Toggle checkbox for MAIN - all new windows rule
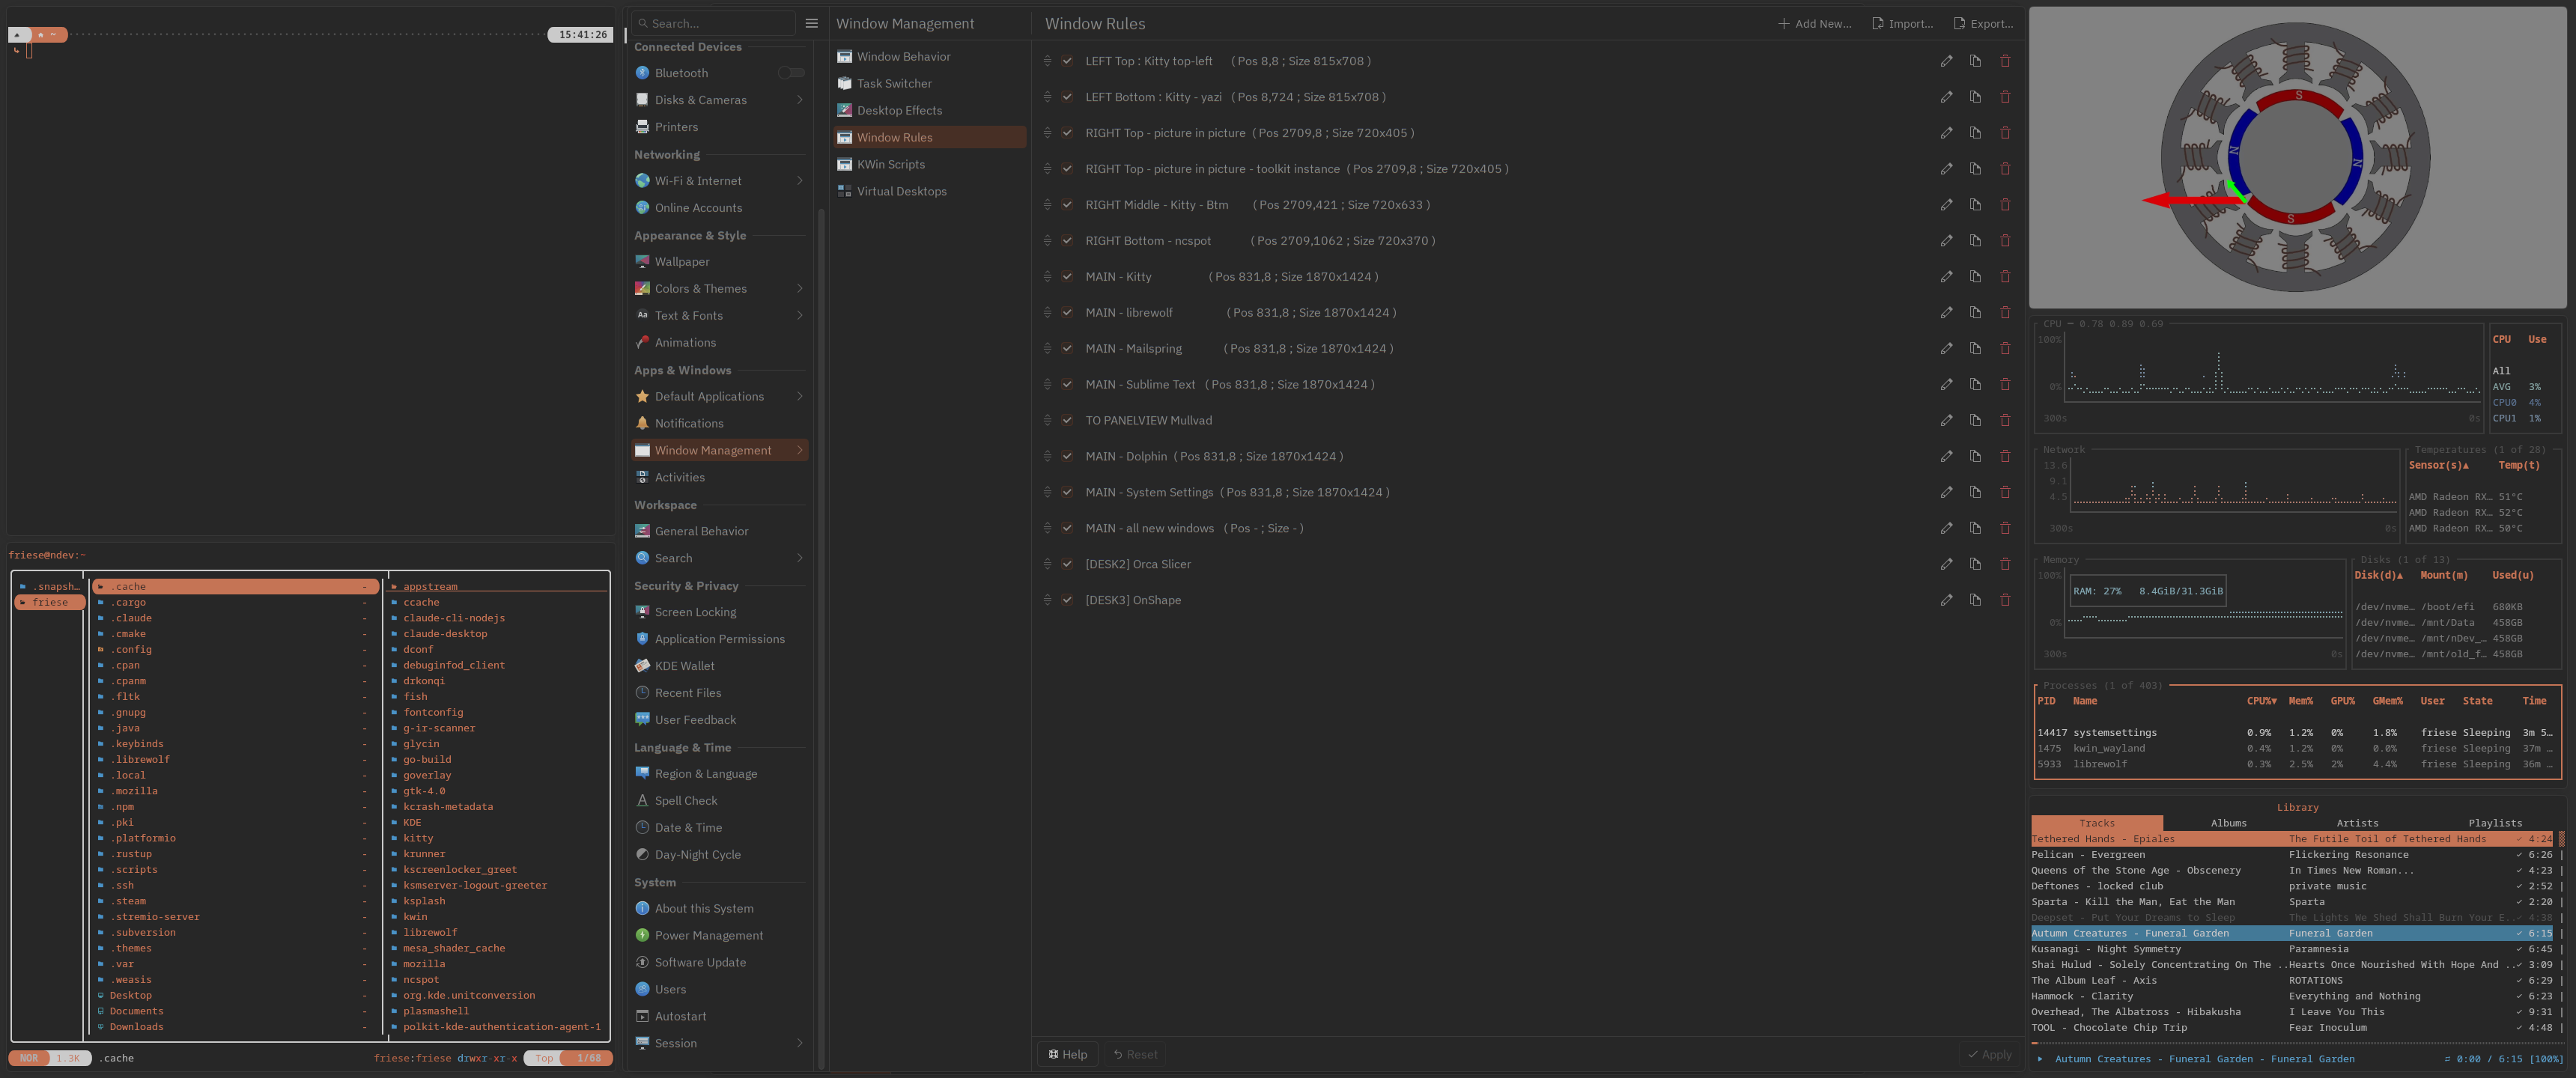Image resolution: width=2576 pixels, height=1078 pixels. 1067,528
